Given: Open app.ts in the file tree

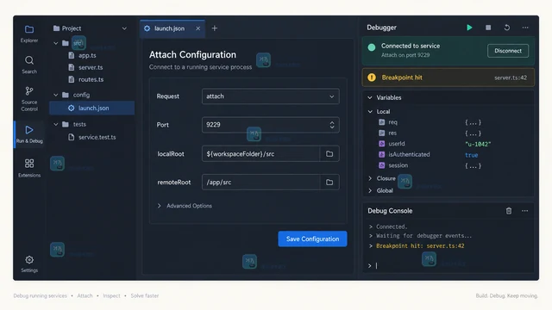Looking at the screenshot, I should [x=87, y=55].
